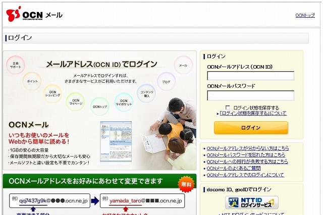Enable the ログイン状態を保存する checkbox
This screenshot has height=215, width=323.
(x=228, y=107)
